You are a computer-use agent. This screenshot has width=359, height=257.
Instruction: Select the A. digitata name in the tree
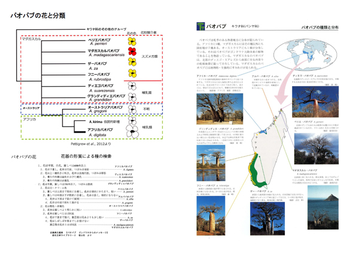(x=98, y=135)
